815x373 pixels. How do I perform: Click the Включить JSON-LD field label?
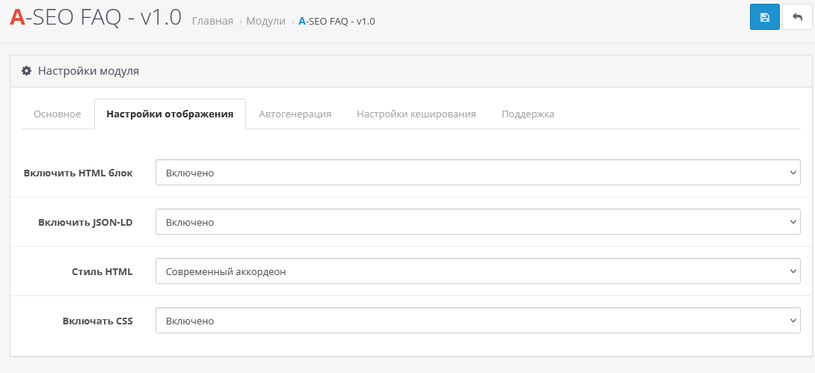point(85,222)
